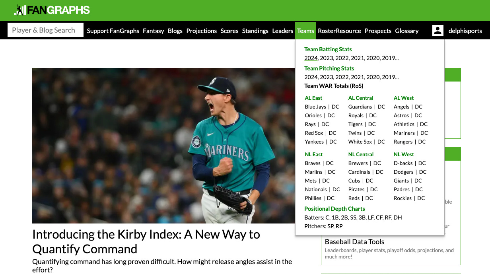This screenshot has height=274, width=490.
Task: Open the Teams menu
Action: click(305, 31)
